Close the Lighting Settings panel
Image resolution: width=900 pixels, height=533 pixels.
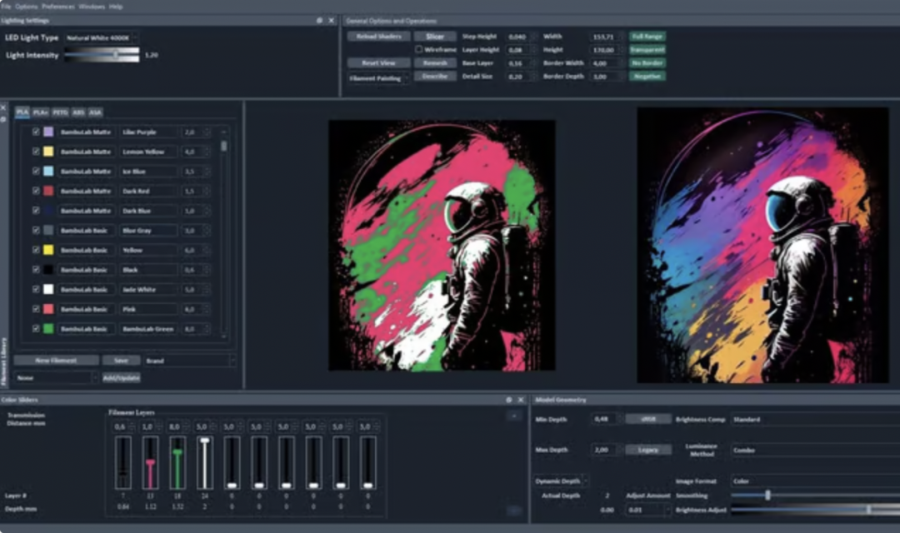click(x=331, y=21)
